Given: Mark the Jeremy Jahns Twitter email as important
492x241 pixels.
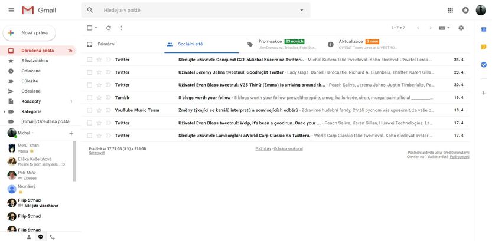Looking at the screenshot, I should click(109, 72).
